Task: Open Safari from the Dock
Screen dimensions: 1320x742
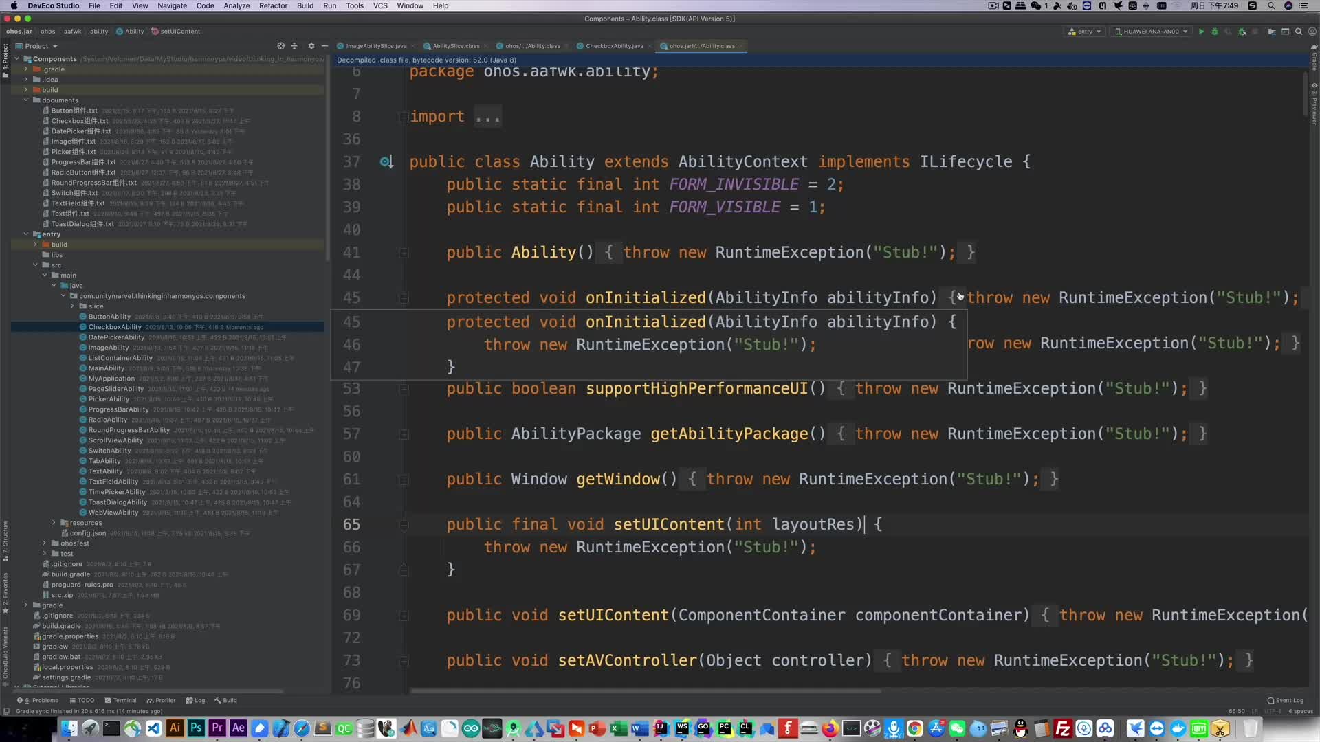Action: [x=302, y=728]
